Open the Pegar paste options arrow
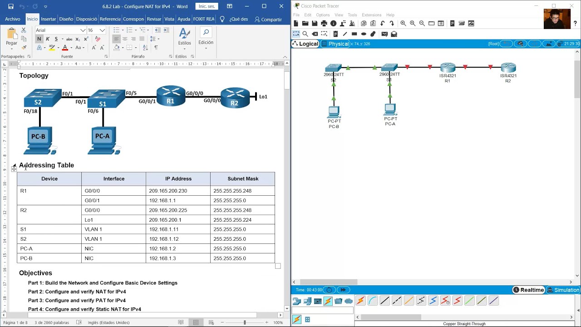Screen dimensions: 581x327 (12, 49)
